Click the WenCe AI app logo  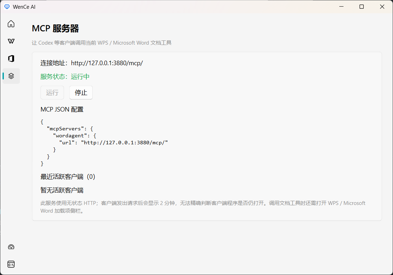tap(7, 7)
